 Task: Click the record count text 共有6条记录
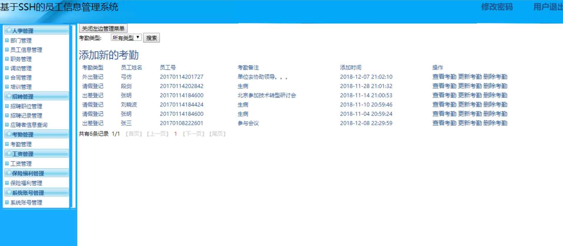(x=94, y=134)
